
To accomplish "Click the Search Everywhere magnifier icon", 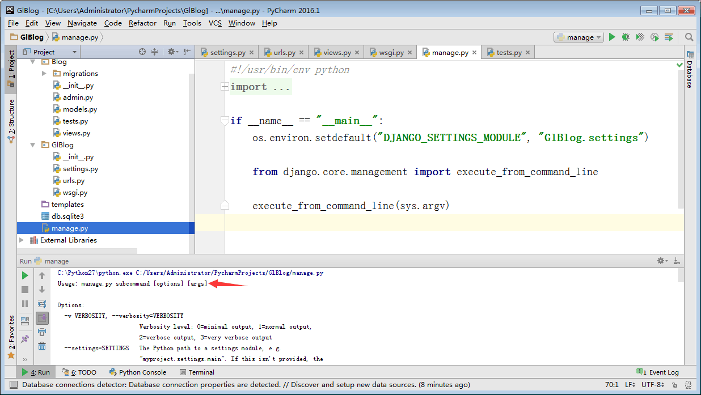I will tap(689, 37).
